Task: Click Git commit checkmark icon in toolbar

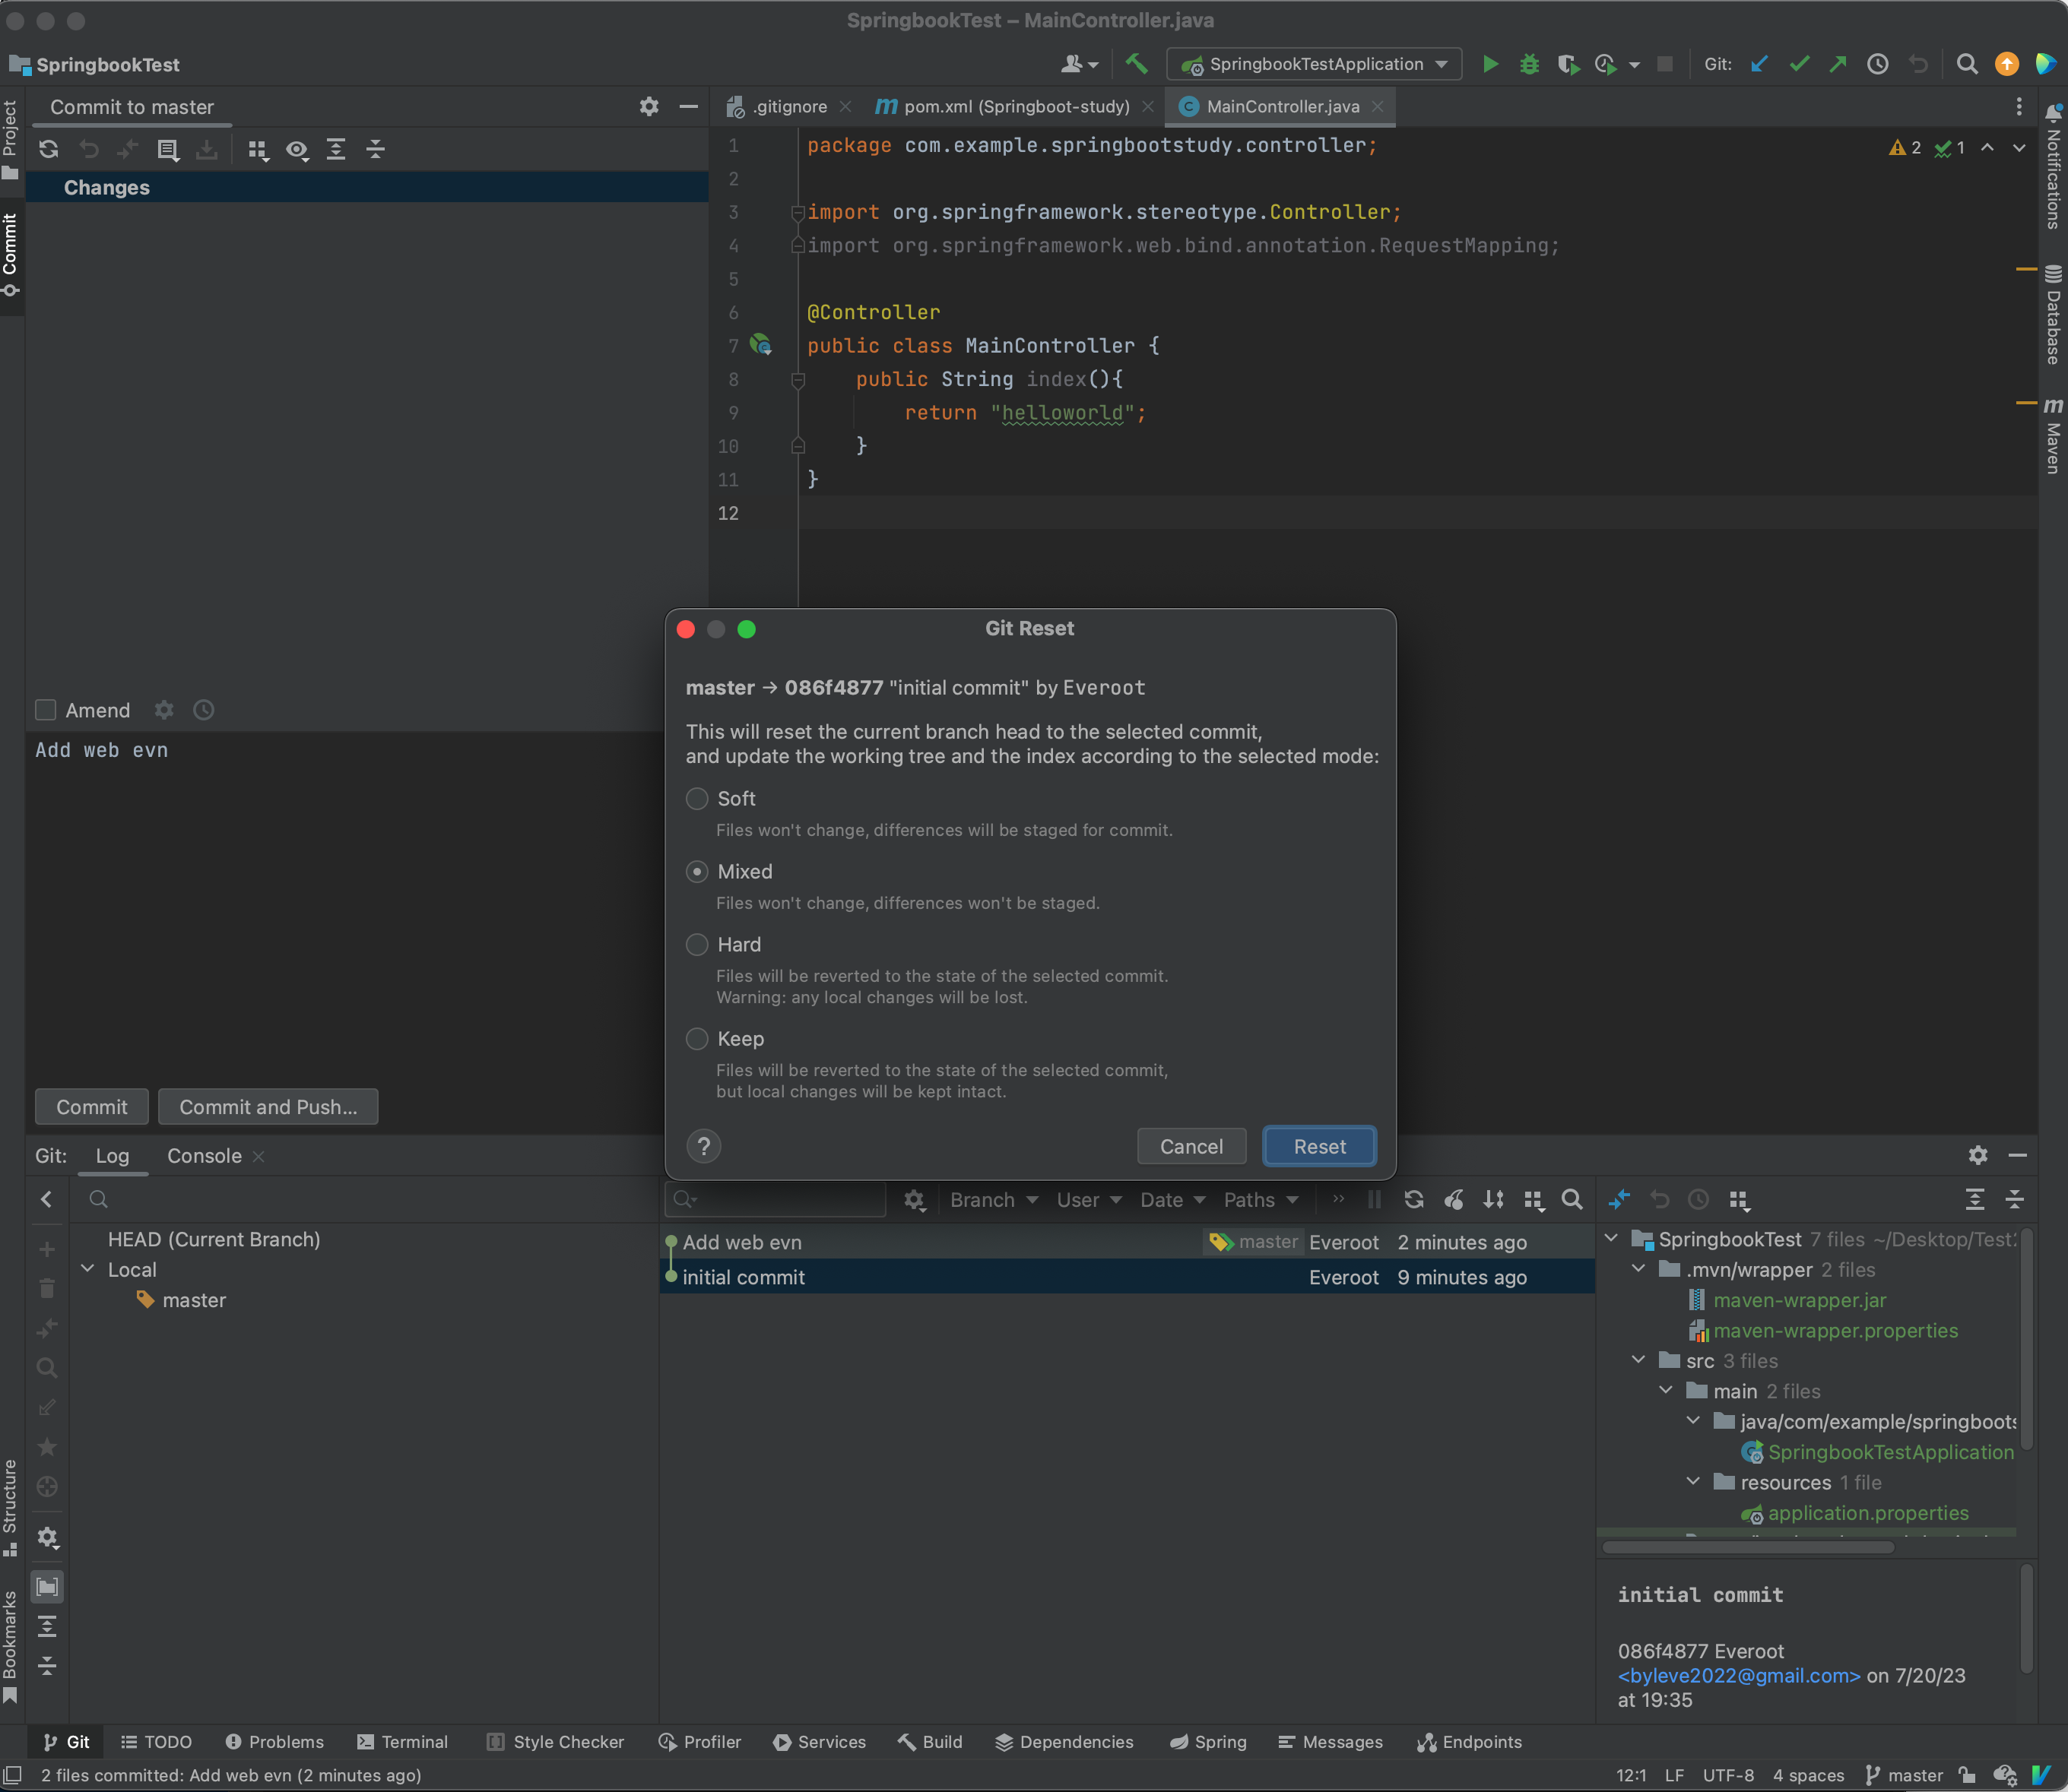Action: (1799, 64)
